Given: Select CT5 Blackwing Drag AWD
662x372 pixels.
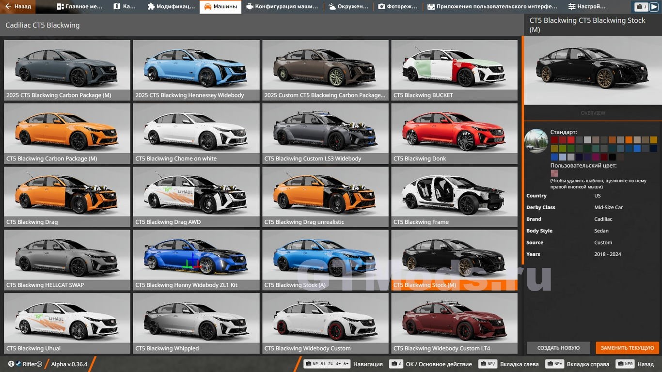Looking at the screenshot, I should click(x=196, y=197).
